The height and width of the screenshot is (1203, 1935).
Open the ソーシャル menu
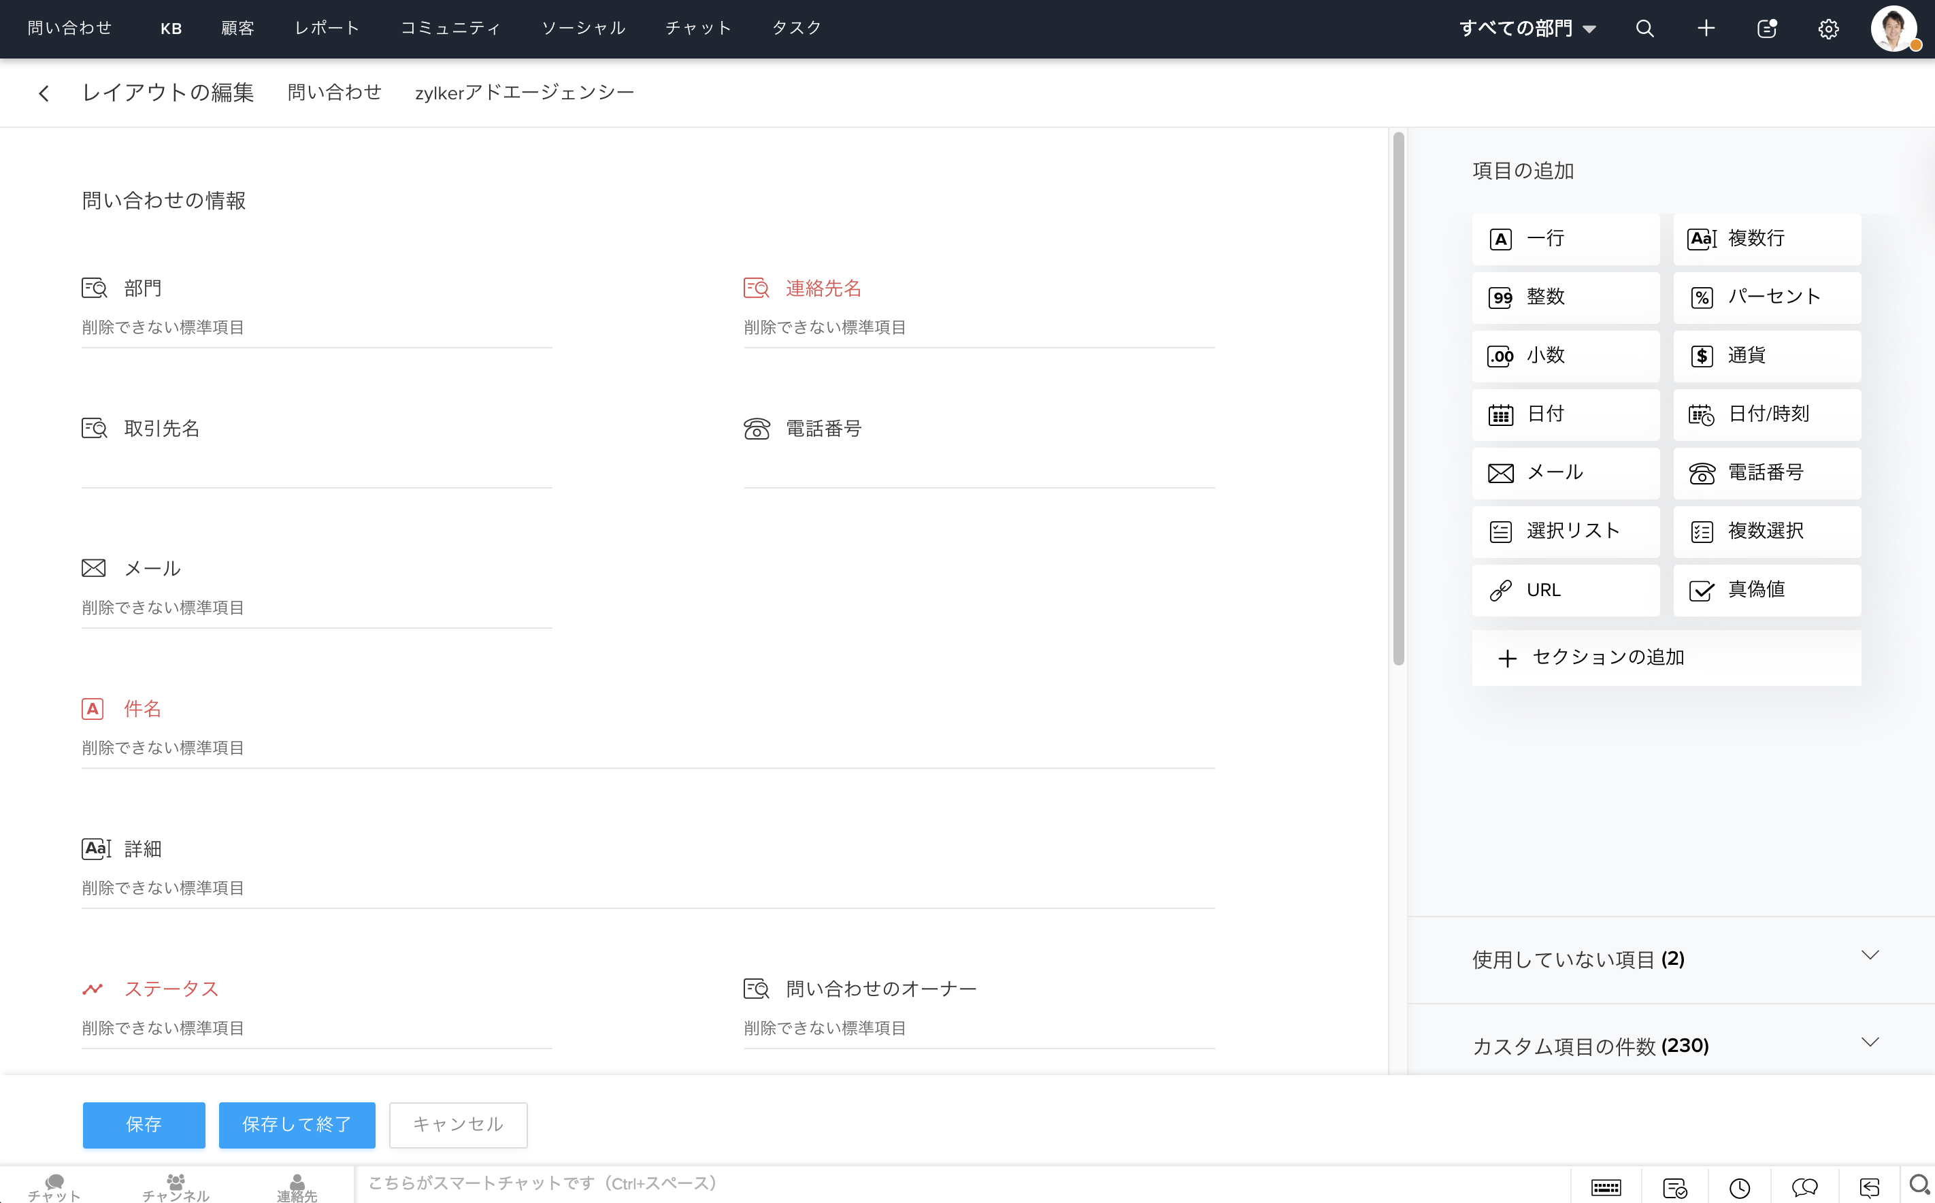click(x=583, y=28)
